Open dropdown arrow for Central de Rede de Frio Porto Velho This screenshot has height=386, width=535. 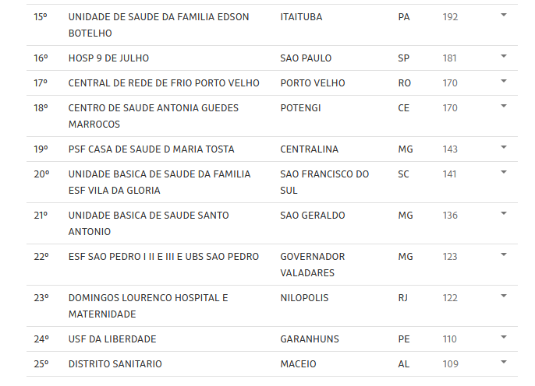click(503, 81)
